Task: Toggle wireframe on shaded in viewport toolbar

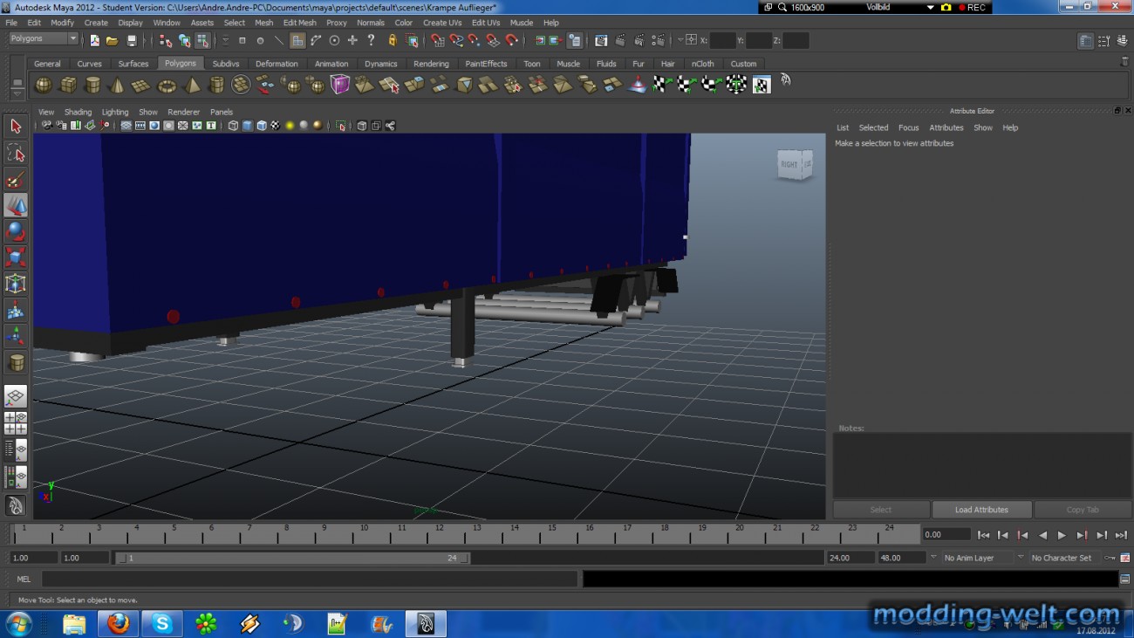Action: (x=261, y=126)
